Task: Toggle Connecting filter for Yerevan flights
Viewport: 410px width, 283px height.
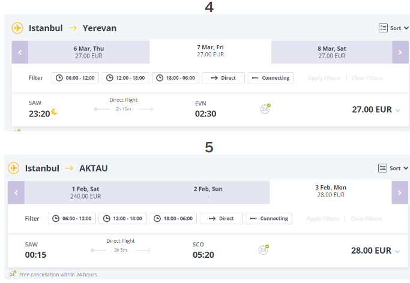Action: pos(270,78)
